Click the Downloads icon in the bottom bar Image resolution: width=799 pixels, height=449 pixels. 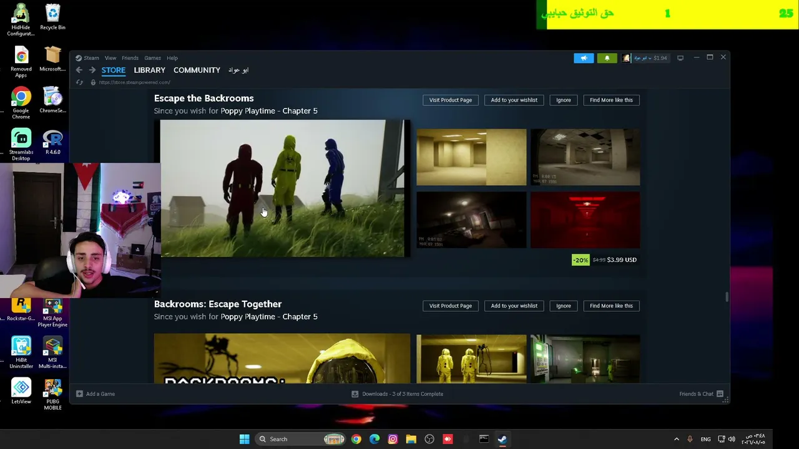pos(355,394)
